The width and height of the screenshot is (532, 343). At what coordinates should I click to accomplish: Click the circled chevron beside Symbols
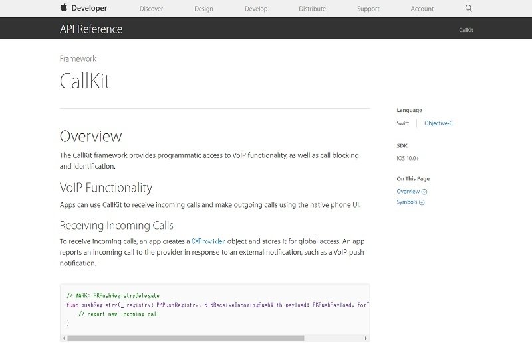coord(422,202)
